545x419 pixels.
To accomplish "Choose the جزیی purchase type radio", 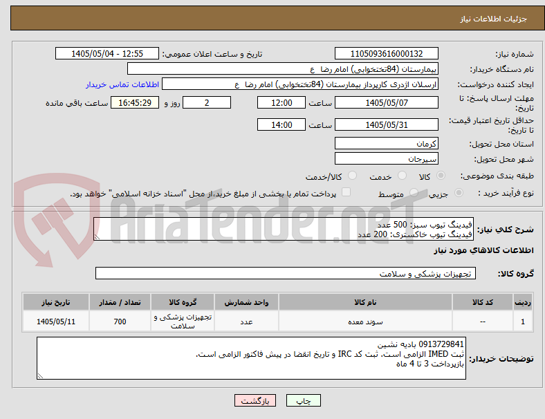I will point(459,192).
